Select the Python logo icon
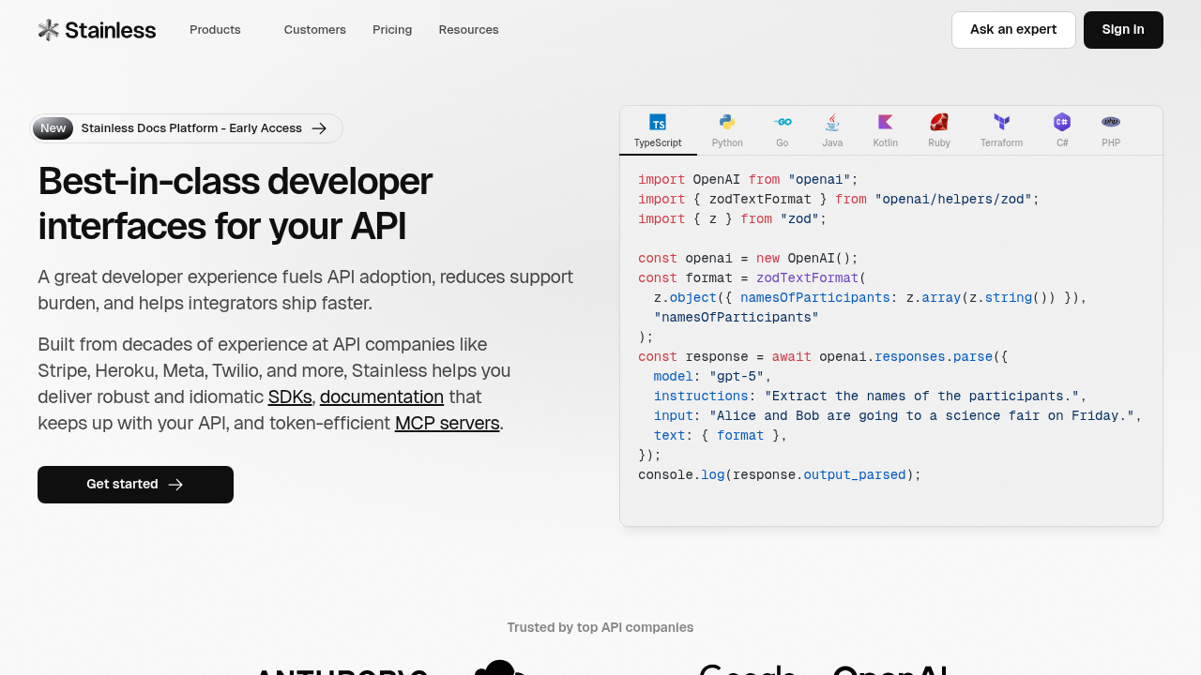The height and width of the screenshot is (675, 1201). coord(727,122)
